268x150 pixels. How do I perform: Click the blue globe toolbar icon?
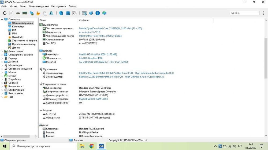(x=61, y=13)
